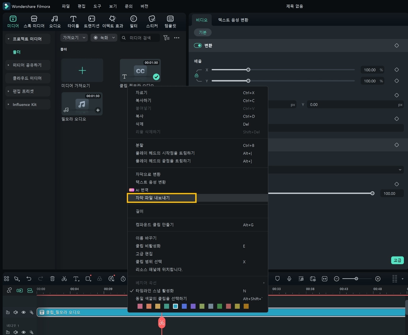The height and width of the screenshot is (335, 408).
Task: Click the AI audio tool icon
Action: tap(111, 279)
